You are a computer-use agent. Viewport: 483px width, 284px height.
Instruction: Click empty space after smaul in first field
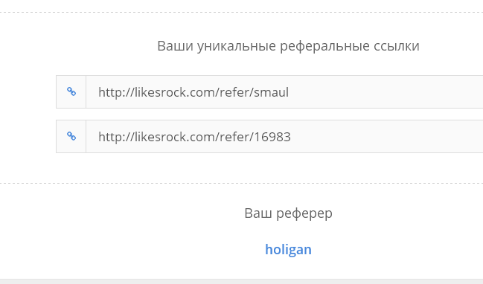tap(385, 92)
